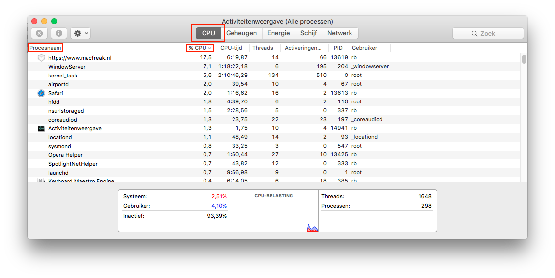Select the Opera Helper process
This screenshot has width=555, height=278.
(65, 155)
